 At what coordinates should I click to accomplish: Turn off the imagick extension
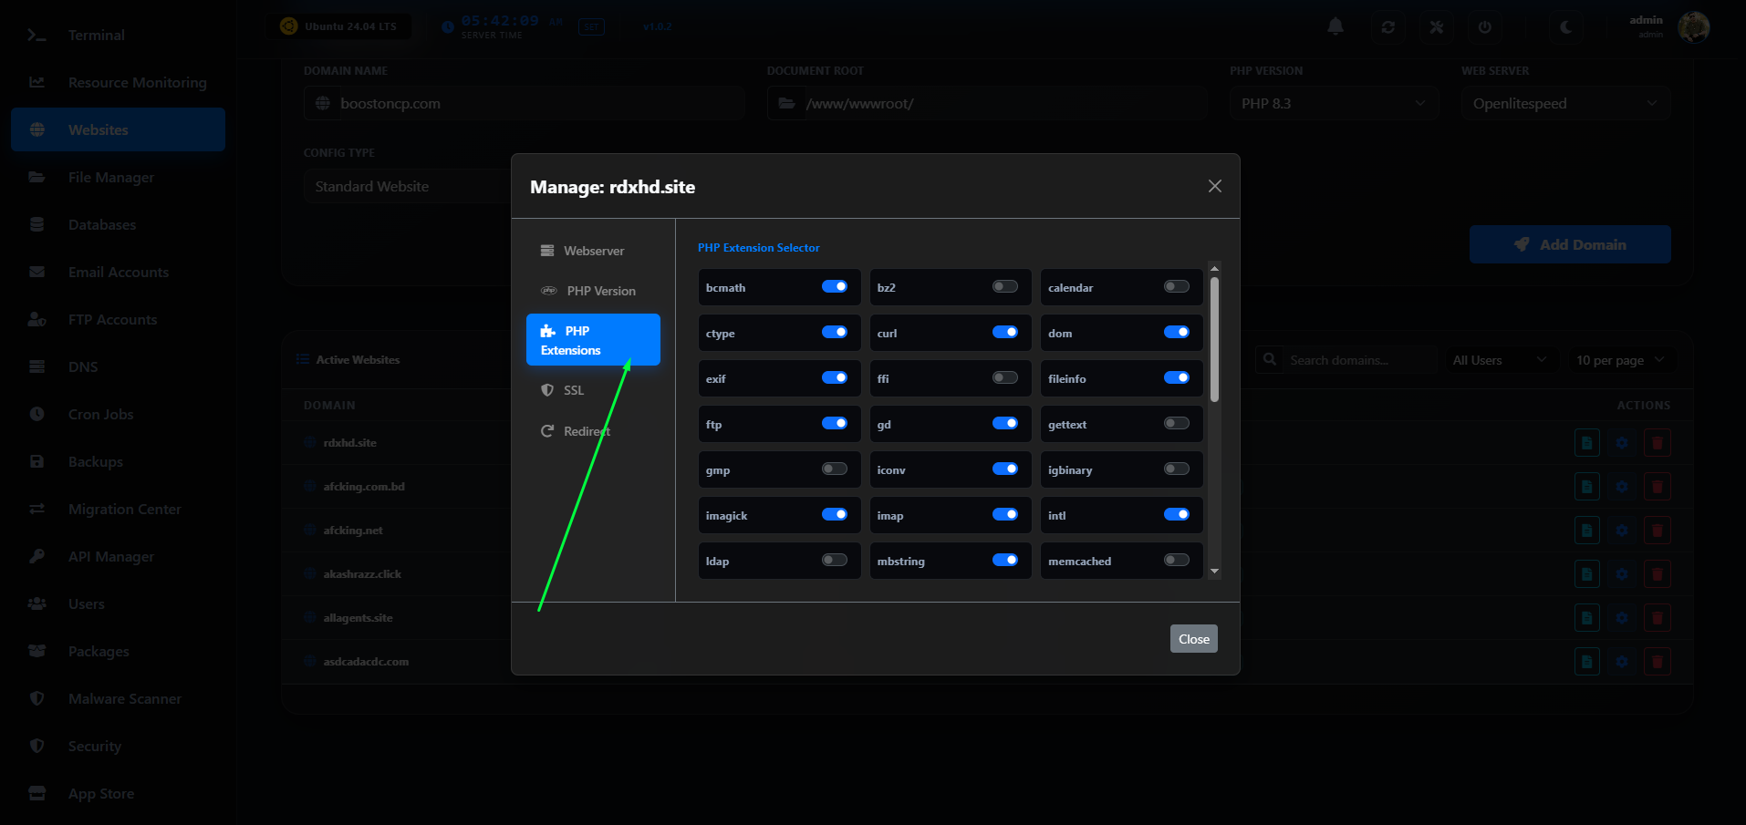(835, 514)
